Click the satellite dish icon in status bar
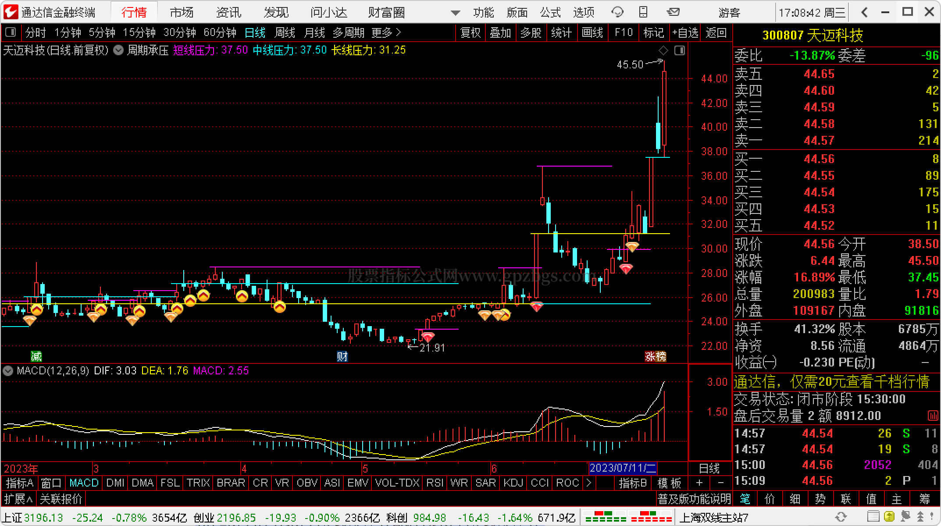941x526 pixels. click(905, 517)
